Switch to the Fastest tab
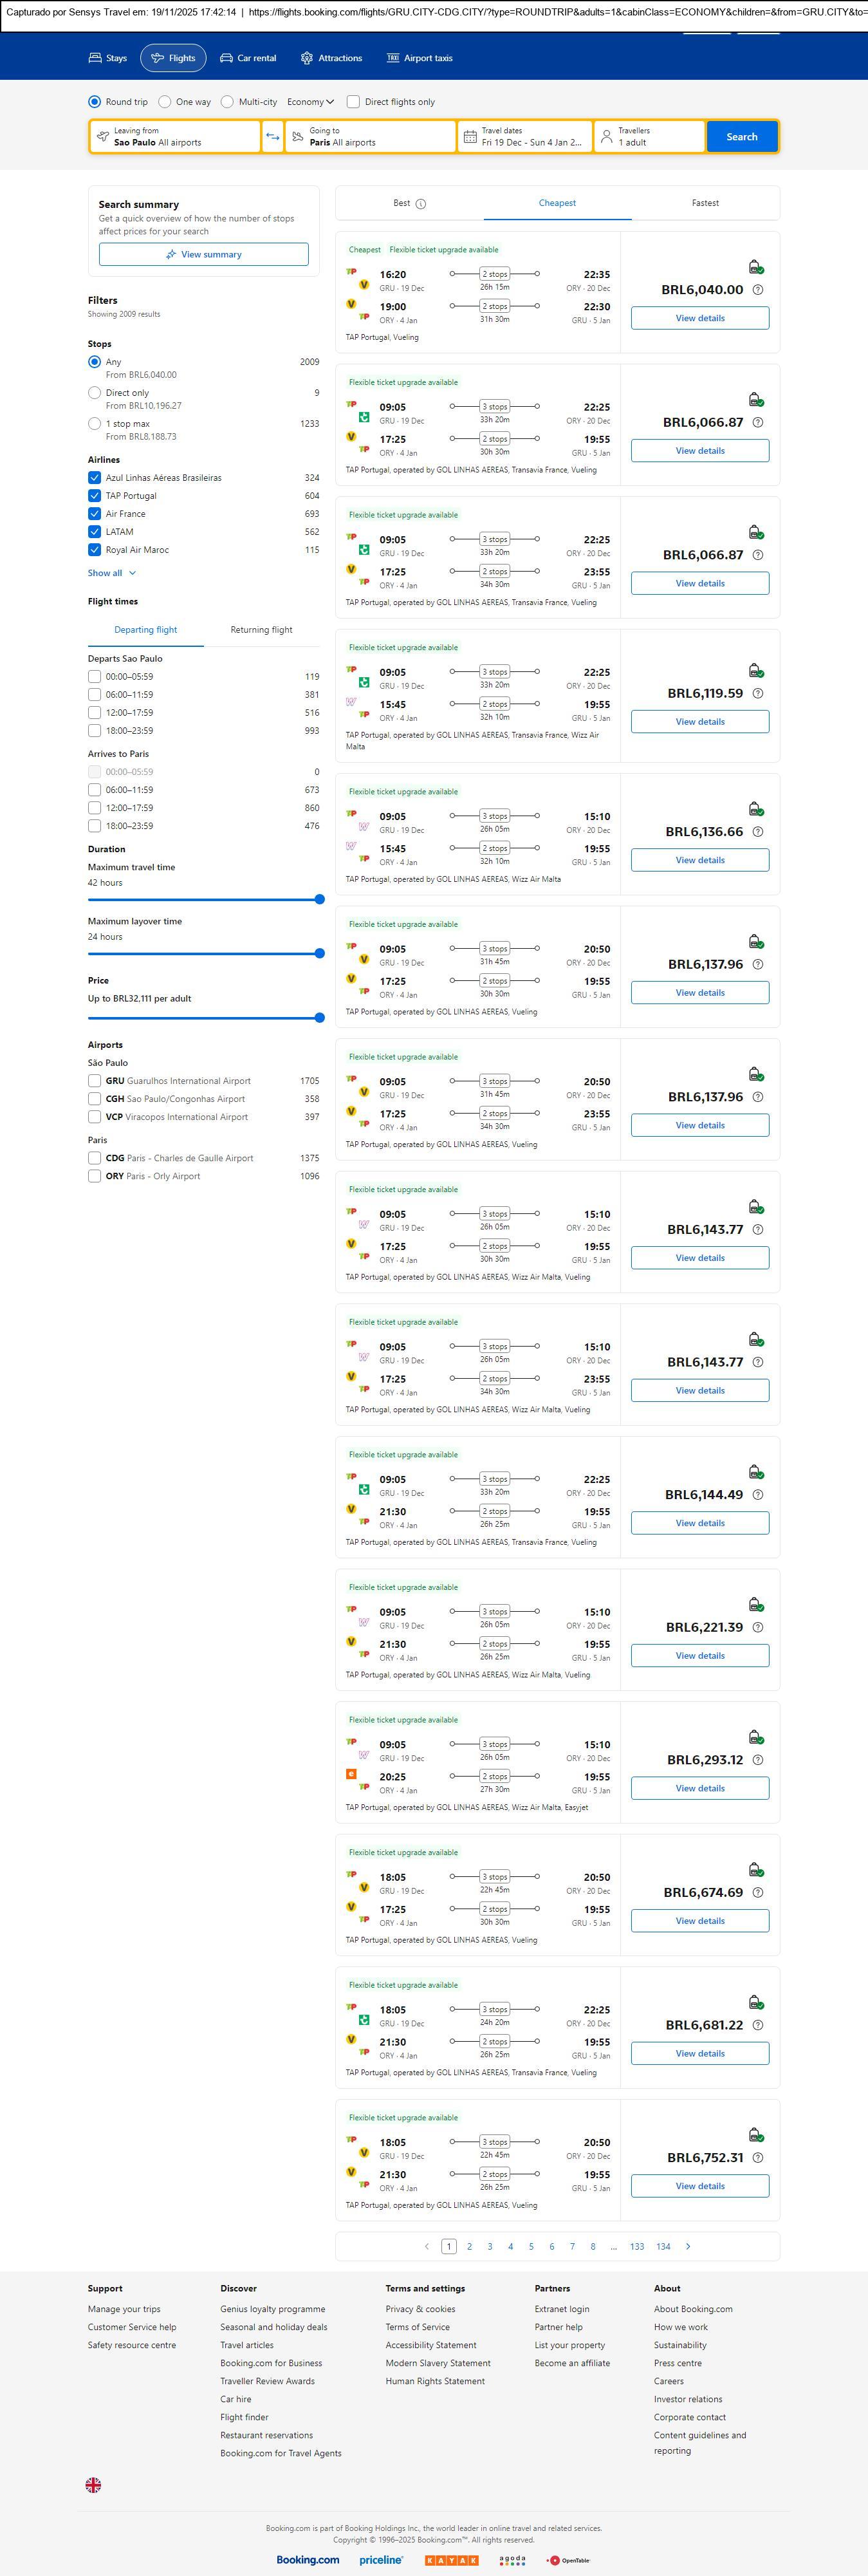The width and height of the screenshot is (868, 2576). [x=705, y=203]
